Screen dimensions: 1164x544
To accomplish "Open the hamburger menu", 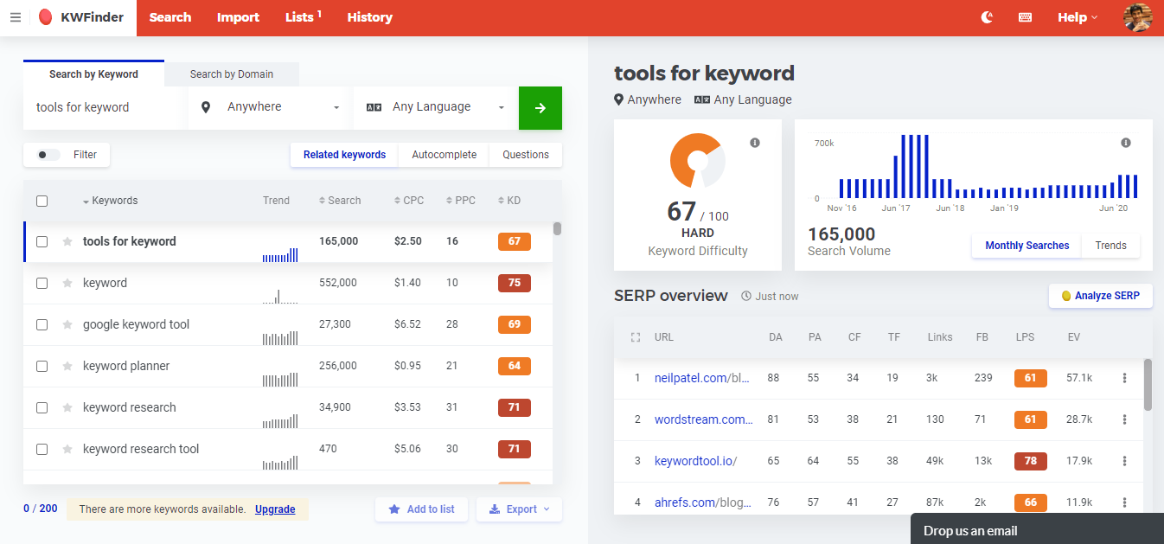I will pyautogui.click(x=15, y=17).
